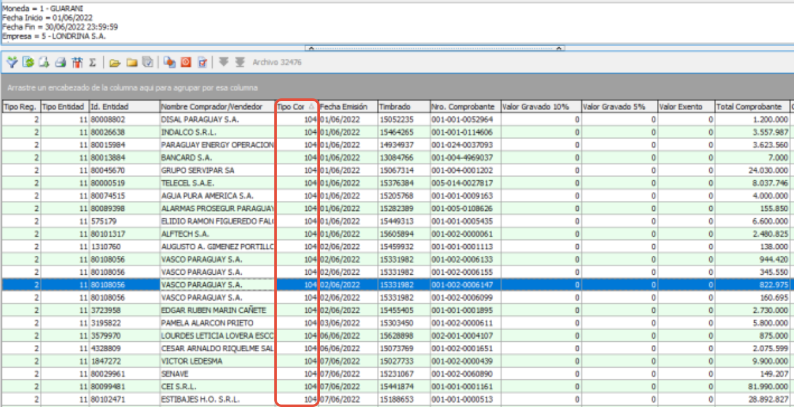The image size is (794, 407).
Task: Select the GRUPO SERVIPAR SA cell
Action: (217, 170)
